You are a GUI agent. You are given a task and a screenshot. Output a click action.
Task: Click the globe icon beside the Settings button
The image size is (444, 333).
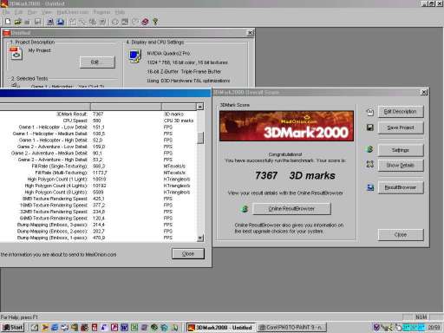pos(369,149)
